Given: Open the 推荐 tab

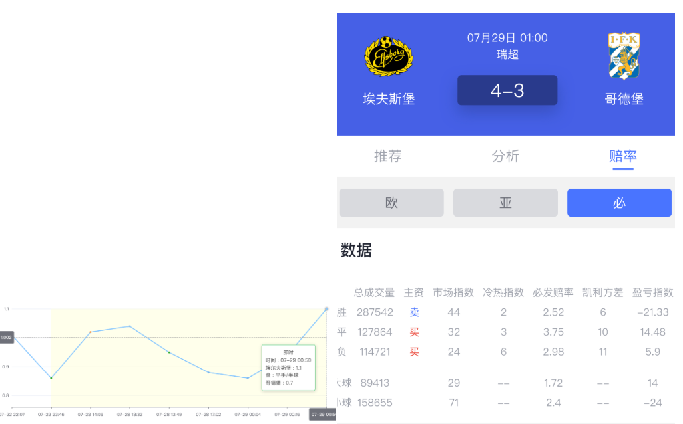Looking at the screenshot, I should point(388,156).
